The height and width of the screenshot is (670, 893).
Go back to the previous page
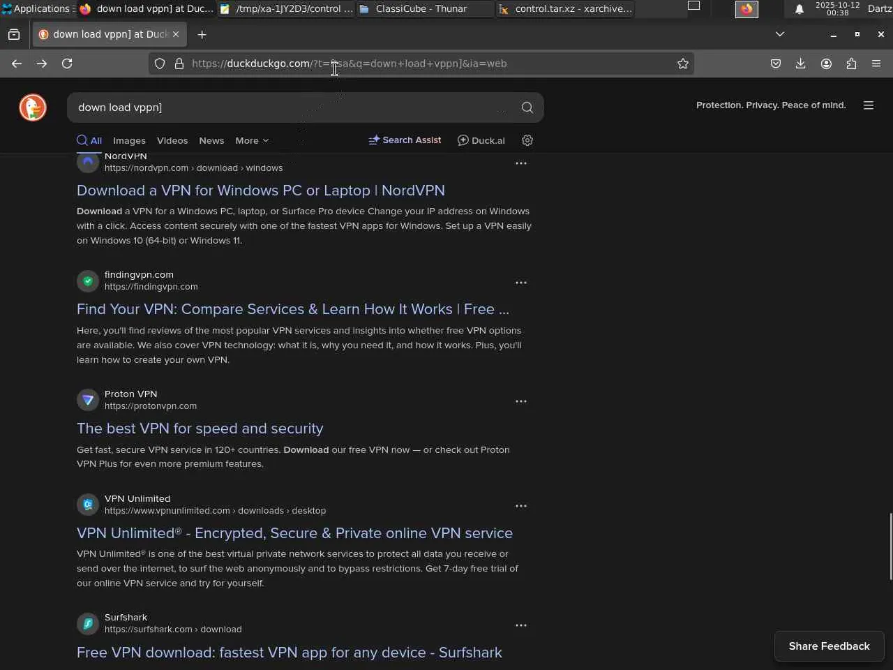17,64
